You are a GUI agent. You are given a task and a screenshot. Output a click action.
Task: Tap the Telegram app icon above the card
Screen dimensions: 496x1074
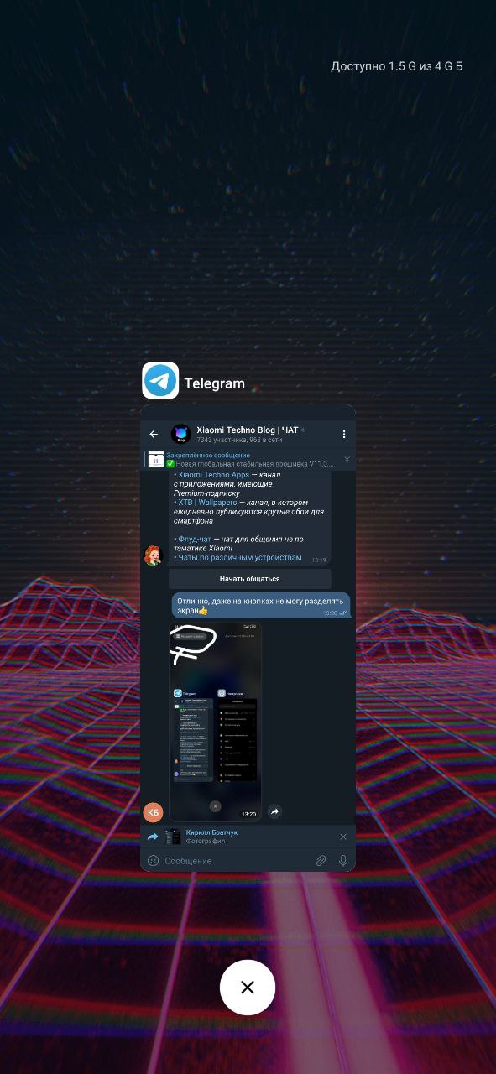click(x=160, y=380)
